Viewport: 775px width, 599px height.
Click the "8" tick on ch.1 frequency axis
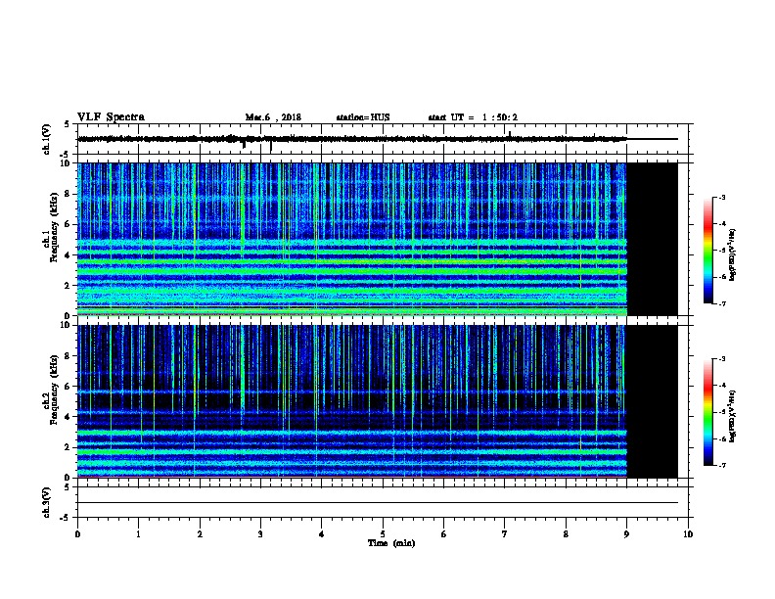pos(68,194)
